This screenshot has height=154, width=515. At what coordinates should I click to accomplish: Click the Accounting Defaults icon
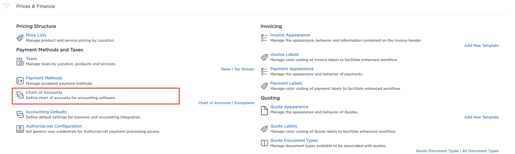click(20, 114)
